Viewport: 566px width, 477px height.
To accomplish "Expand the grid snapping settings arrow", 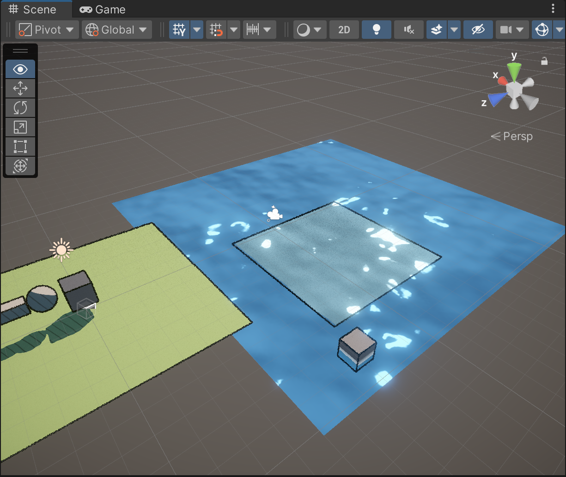I will coord(234,30).
